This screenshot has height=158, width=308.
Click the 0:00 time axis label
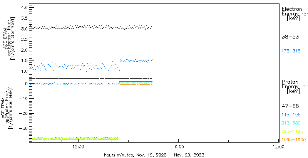tap(179, 146)
